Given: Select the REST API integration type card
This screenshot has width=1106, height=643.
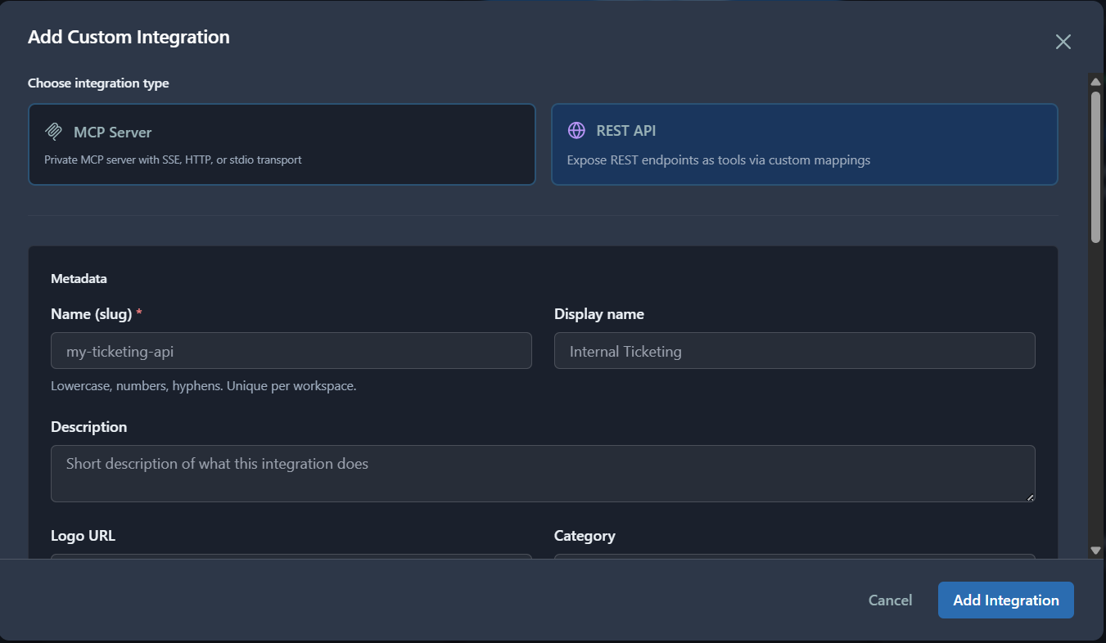Looking at the screenshot, I should [x=805, y=143].
